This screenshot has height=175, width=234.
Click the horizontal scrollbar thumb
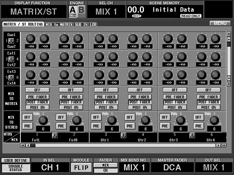point(33,145)
